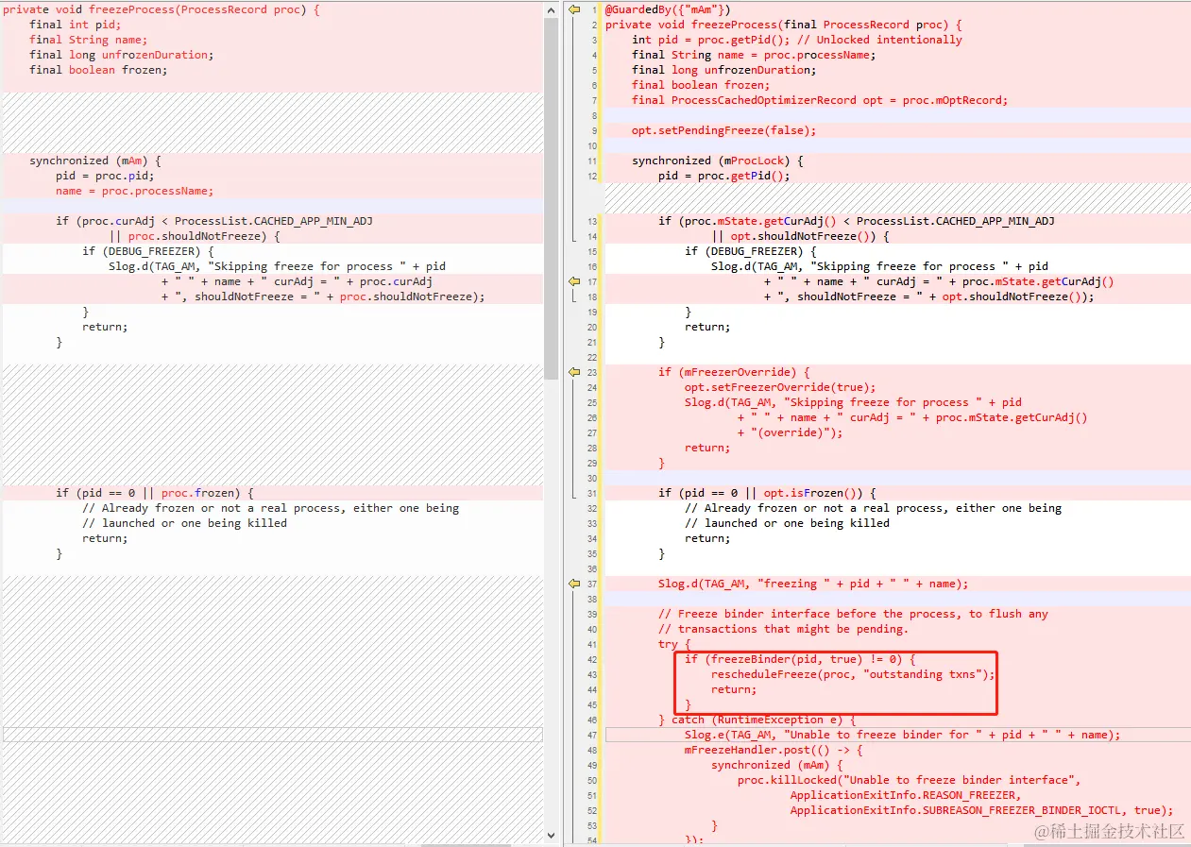This screenshot has width=1191, height=847.
Task: Click line number 47 in the right gutter
Action: [592, 735]
